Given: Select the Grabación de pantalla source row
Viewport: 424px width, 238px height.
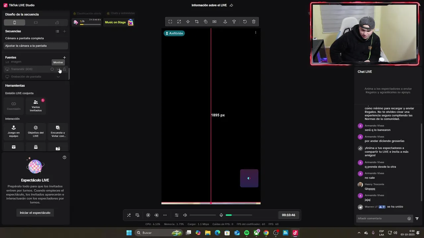Looking at the screenshot, I should point(36,77).
